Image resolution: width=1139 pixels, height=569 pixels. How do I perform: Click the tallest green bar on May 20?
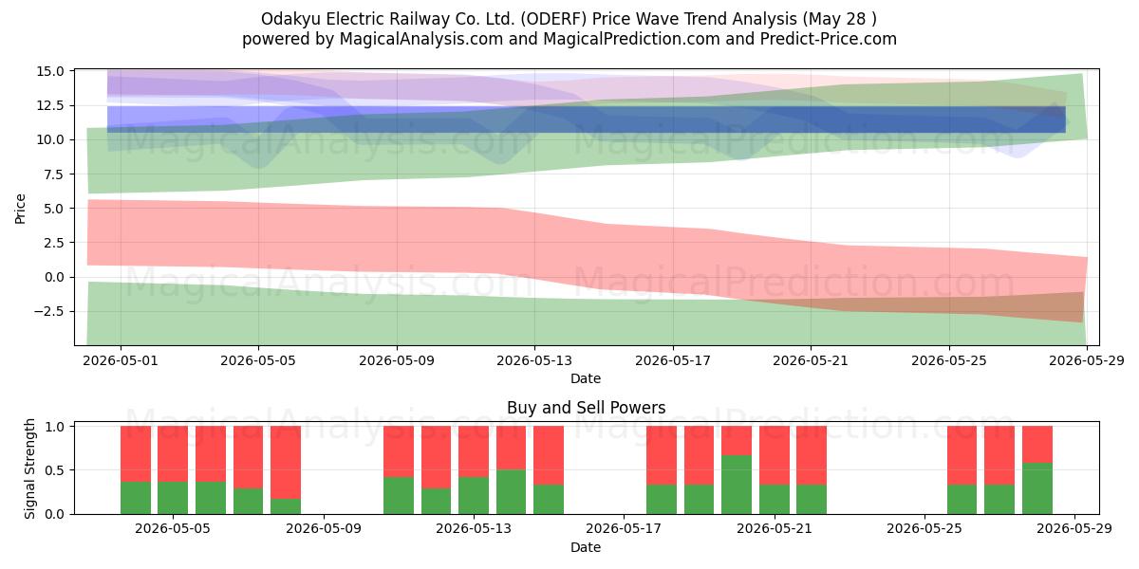[737, 485]
